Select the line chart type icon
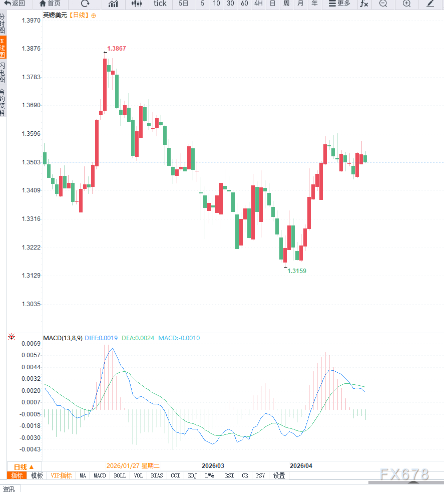Viewport: 444px width, 492px height. coord(113,4)
